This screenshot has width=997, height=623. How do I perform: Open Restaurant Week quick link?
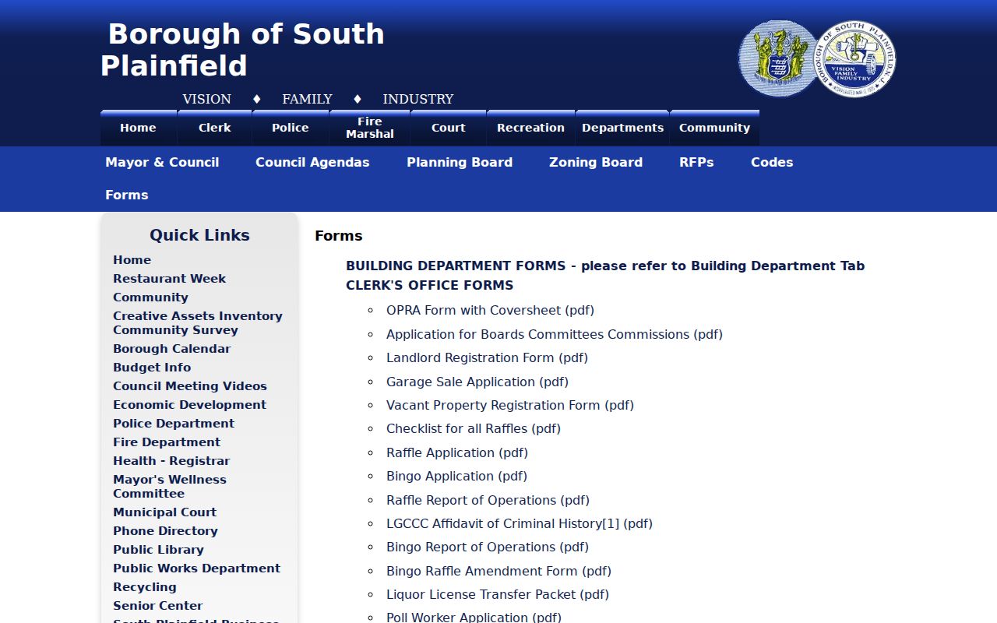pyautogui.click(x=169, y=279)
